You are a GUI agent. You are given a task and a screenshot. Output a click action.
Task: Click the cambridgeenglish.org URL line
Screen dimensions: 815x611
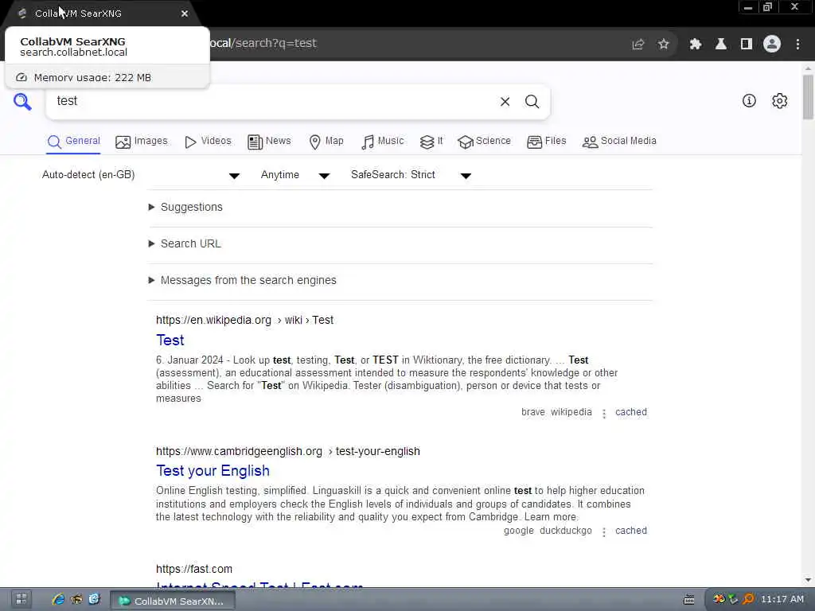coord(288,452)
